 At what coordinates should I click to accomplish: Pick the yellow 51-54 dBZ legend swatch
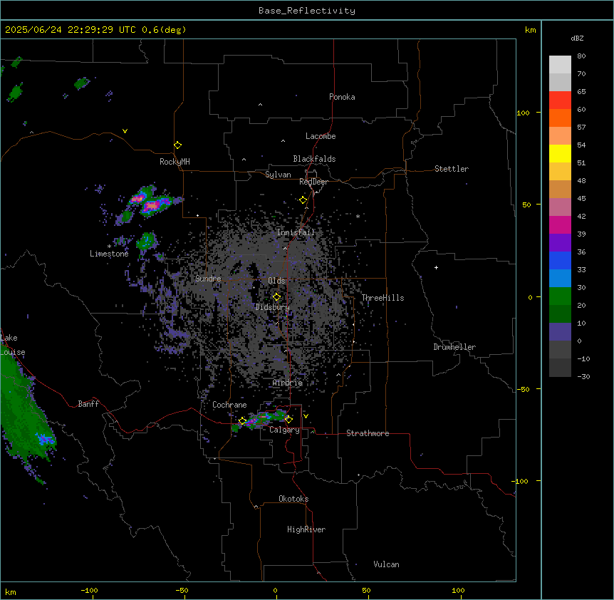point(560,153)
